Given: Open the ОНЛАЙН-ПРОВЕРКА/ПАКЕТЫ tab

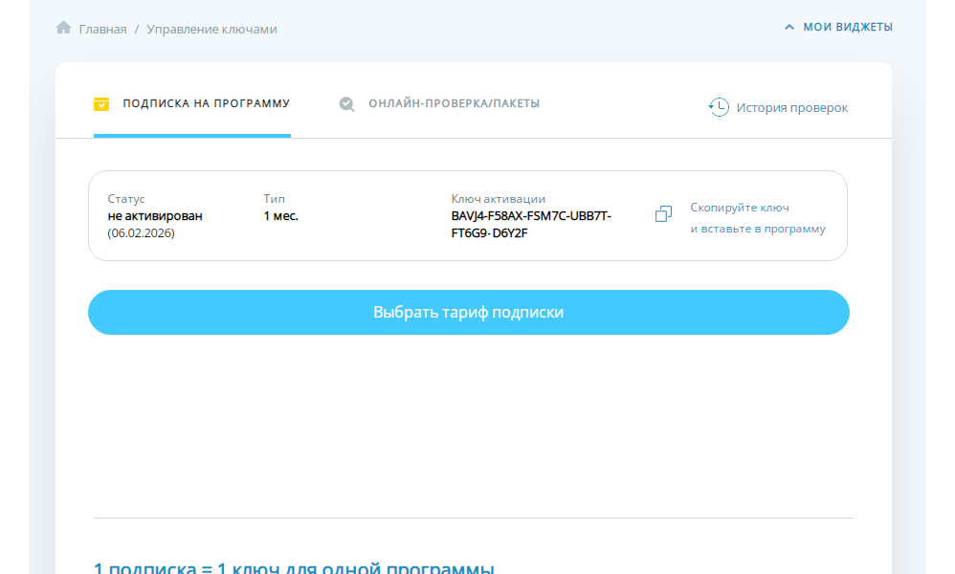Looking at the screenshot, I should point(454,103).
